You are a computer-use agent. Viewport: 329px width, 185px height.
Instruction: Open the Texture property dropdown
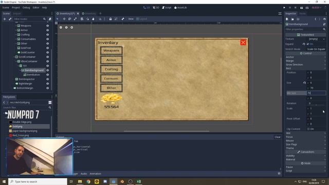pyautogui.click(x=317, y=39)
